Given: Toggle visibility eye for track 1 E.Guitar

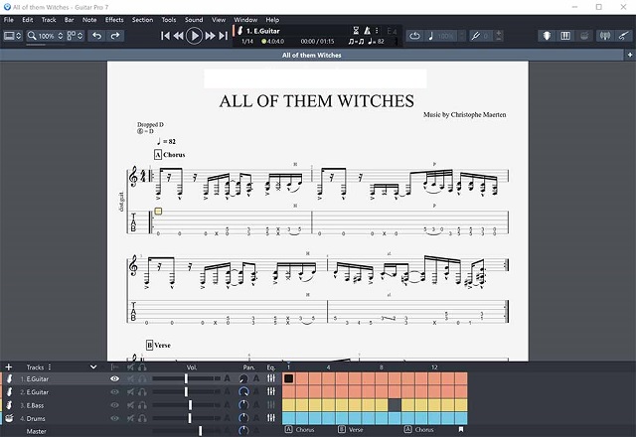Looking at the screenshot, I should pyautogui.click(x=115, y=378).
